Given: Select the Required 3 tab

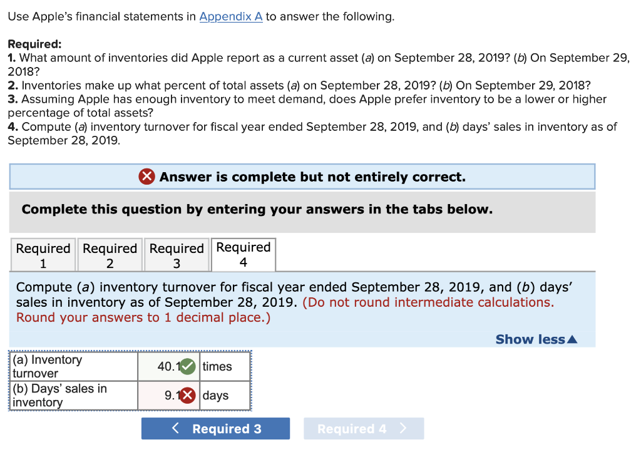Looking at the screenshot, I should click(x=177, y=254).
